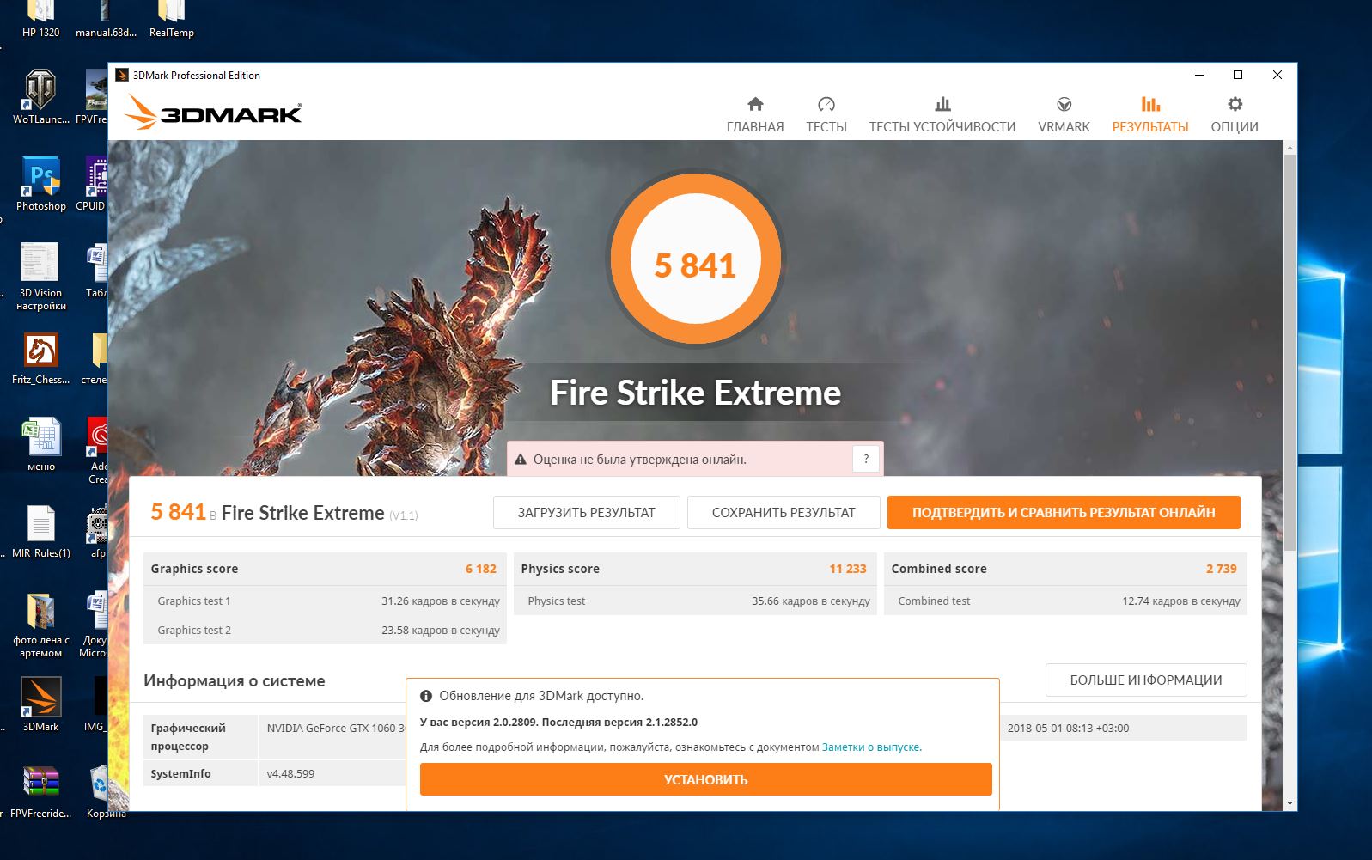The image size is (1372, 860).
Task: Install the 3DMark update via УСТАНОВИТЬ
Action: pyautogui.click(x=705, y=779)
